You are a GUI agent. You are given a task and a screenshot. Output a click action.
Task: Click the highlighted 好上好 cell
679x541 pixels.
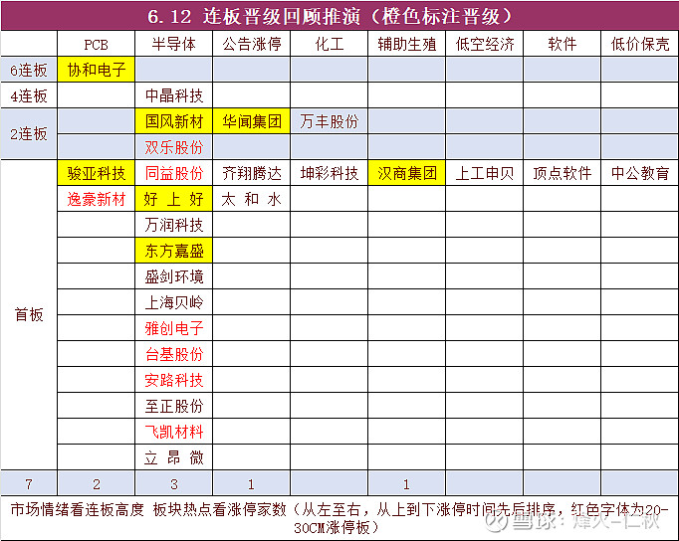(173, 199)
